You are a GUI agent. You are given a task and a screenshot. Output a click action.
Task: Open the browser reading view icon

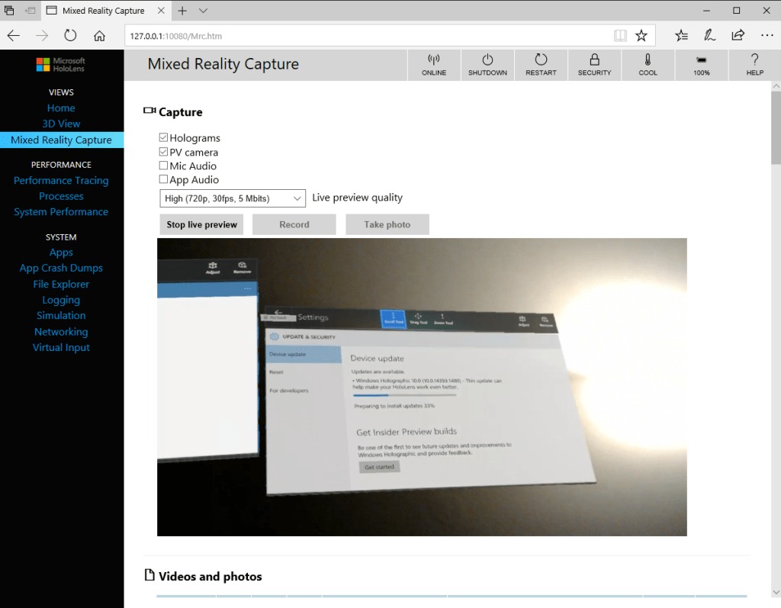tap(621, 35)
